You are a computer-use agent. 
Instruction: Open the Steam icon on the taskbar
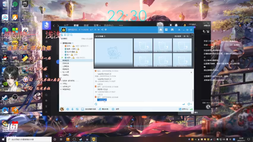pyautogui.click(x=81, y=139)
